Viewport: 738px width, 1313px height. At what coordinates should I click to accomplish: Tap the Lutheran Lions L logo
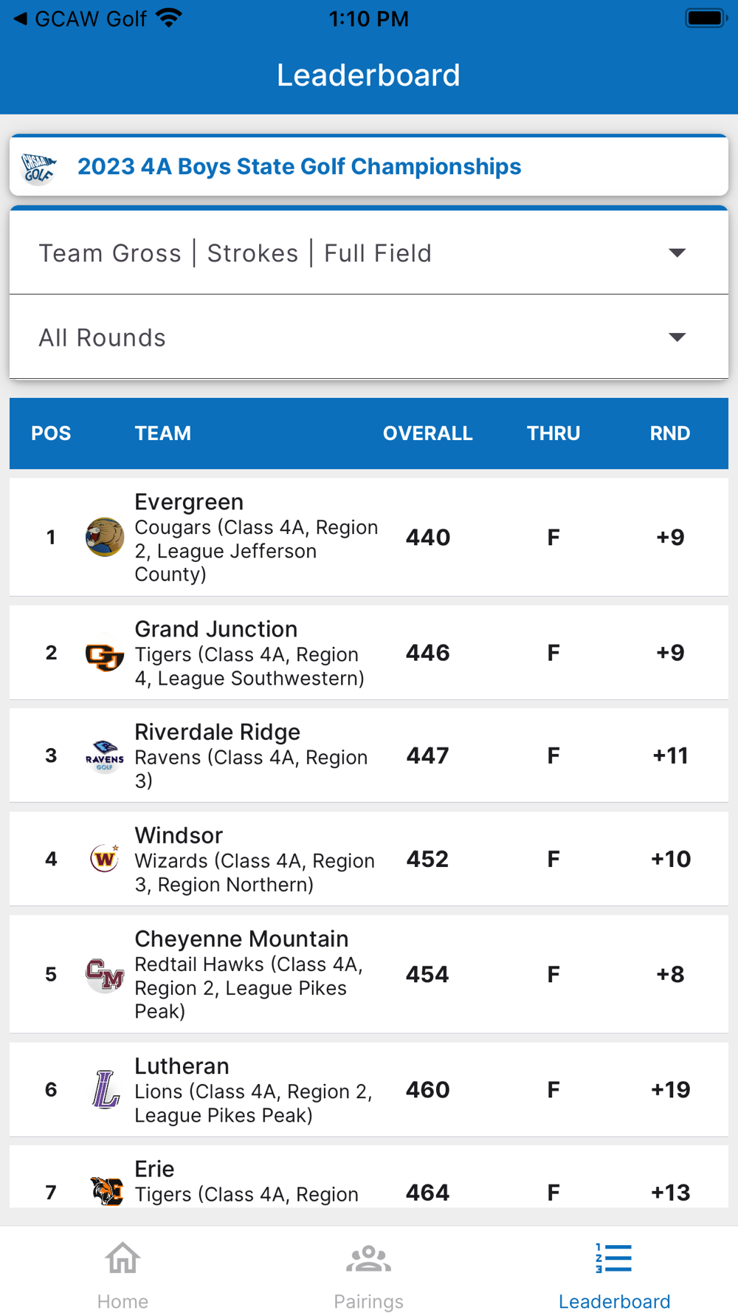[x=104, y=1090]
